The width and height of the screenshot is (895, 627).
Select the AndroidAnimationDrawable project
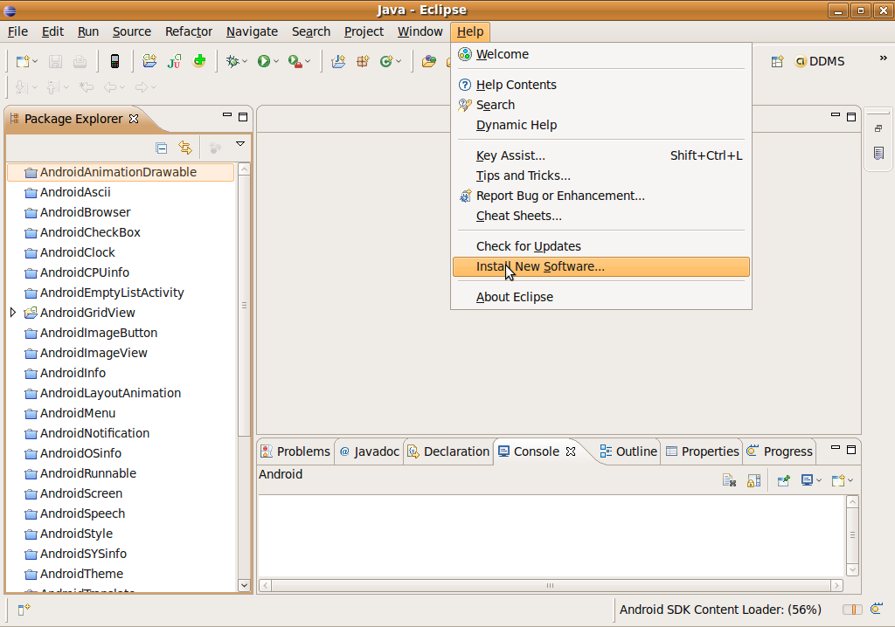coord(121,172)
